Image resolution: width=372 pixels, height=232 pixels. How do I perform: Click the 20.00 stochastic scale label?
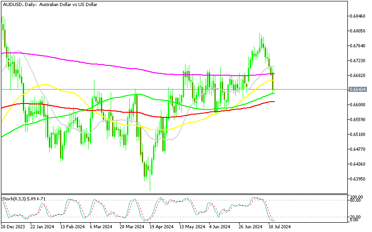click(356, 217)
